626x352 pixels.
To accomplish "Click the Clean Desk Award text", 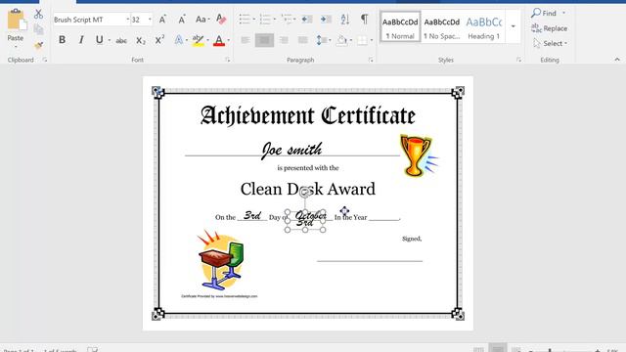I will pyautogui.click(x=308, y=189).
